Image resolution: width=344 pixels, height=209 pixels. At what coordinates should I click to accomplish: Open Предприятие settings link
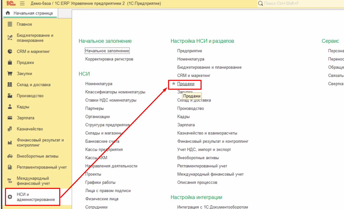[190, 51]
